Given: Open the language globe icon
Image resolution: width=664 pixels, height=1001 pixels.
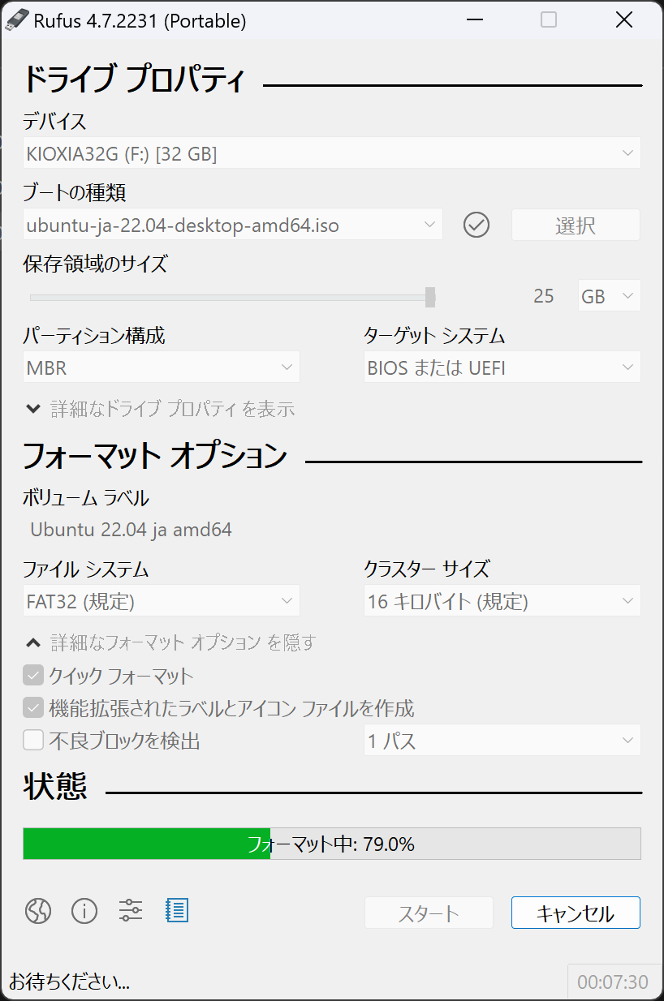Looking at the screenshot, I should (x=38, y=912).
